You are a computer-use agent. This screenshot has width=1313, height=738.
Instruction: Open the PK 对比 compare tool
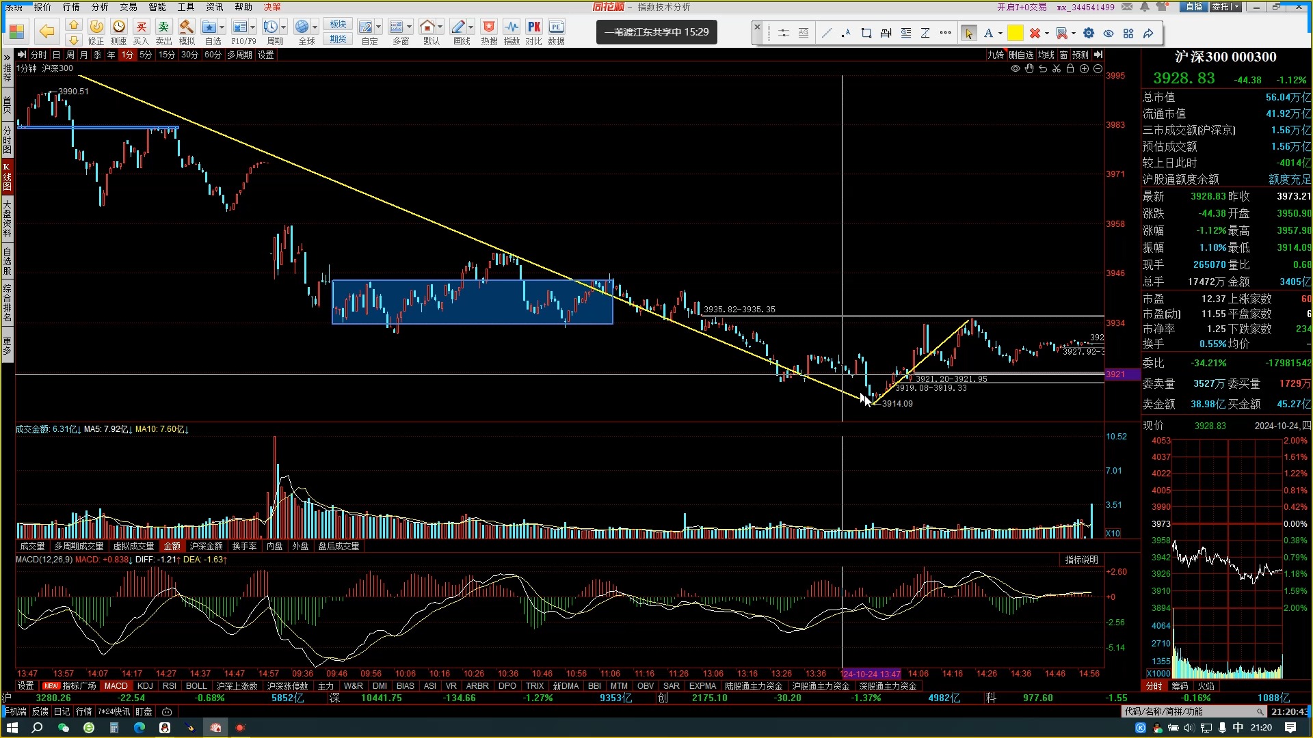pyautogui.click(x=533, y=31)
